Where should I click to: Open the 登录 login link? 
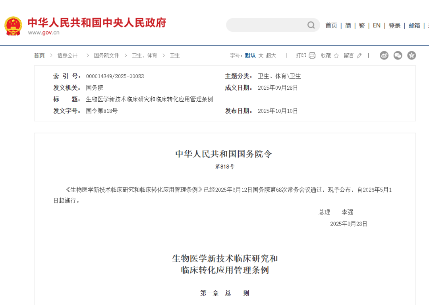[394, 25]
